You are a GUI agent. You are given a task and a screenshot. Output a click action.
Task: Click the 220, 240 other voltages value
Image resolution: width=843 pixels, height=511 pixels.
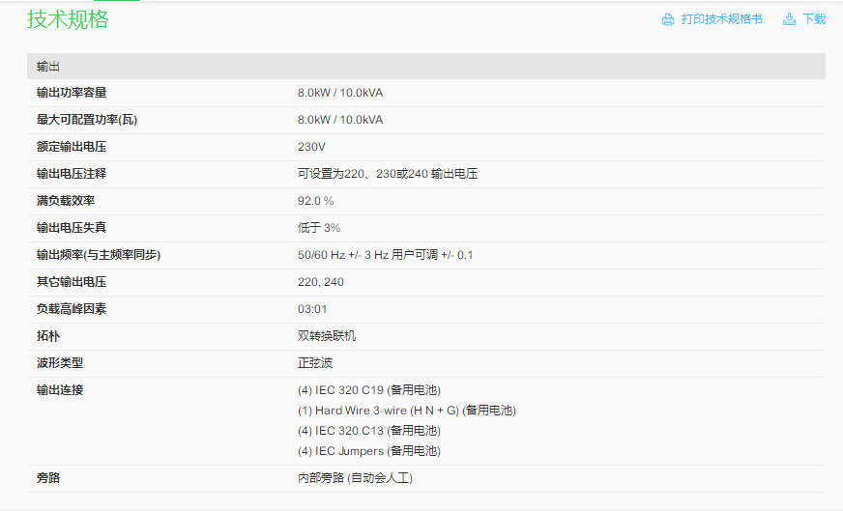pyautogui.click(x=320, y=282)
